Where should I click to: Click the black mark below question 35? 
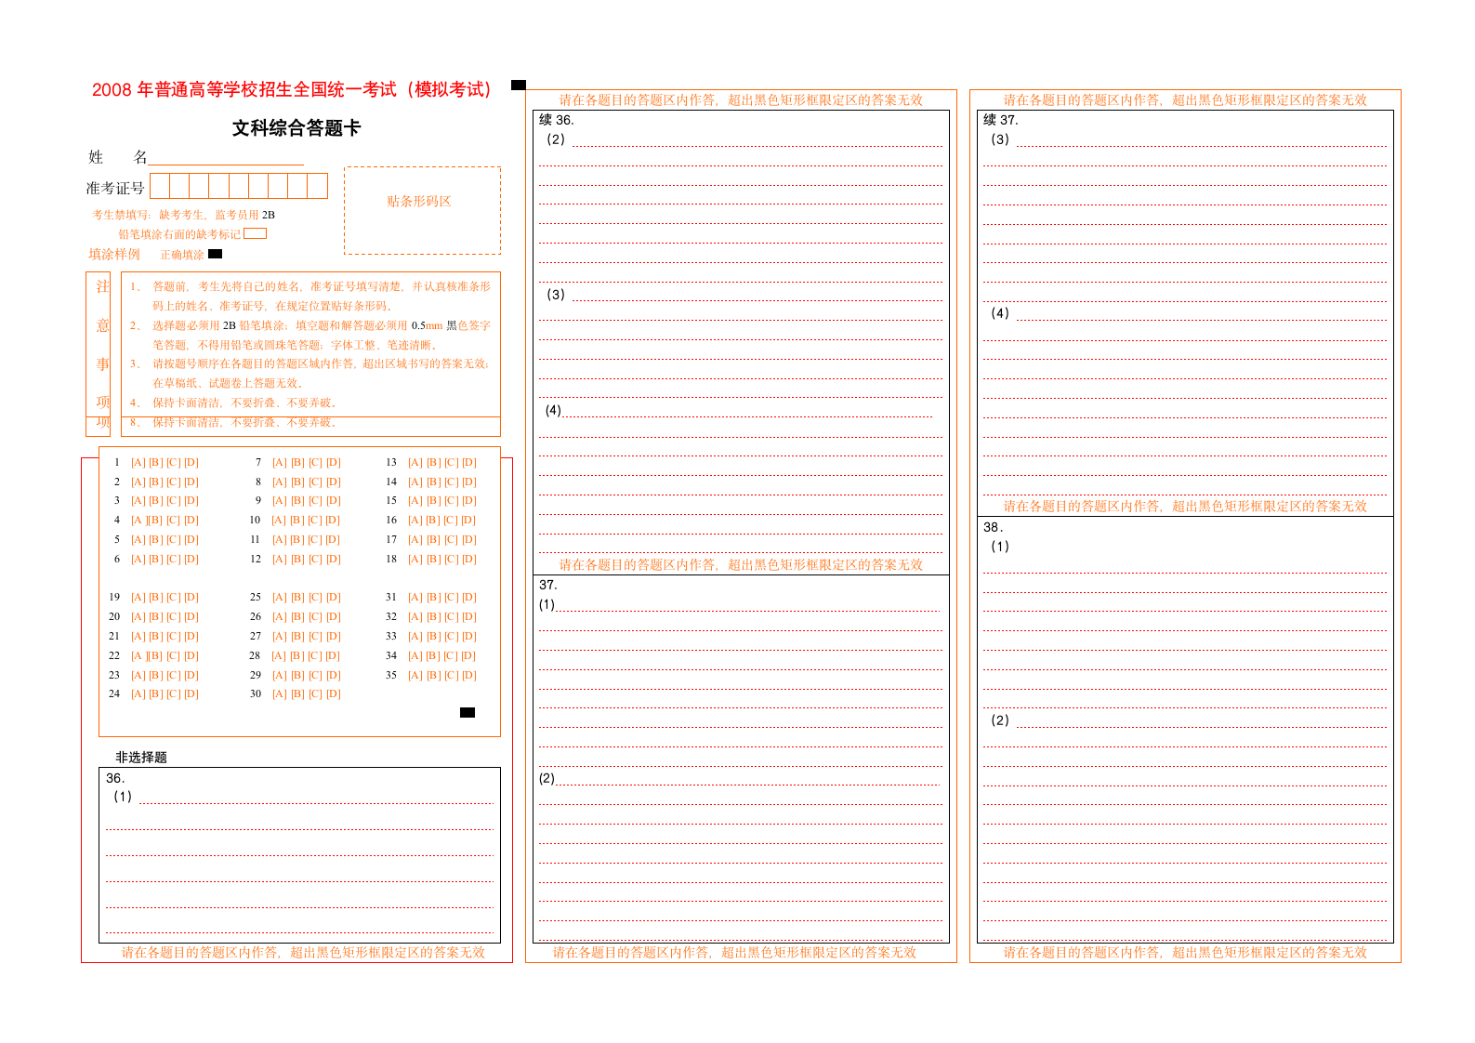pyautogui.click(x=468, y=713)
